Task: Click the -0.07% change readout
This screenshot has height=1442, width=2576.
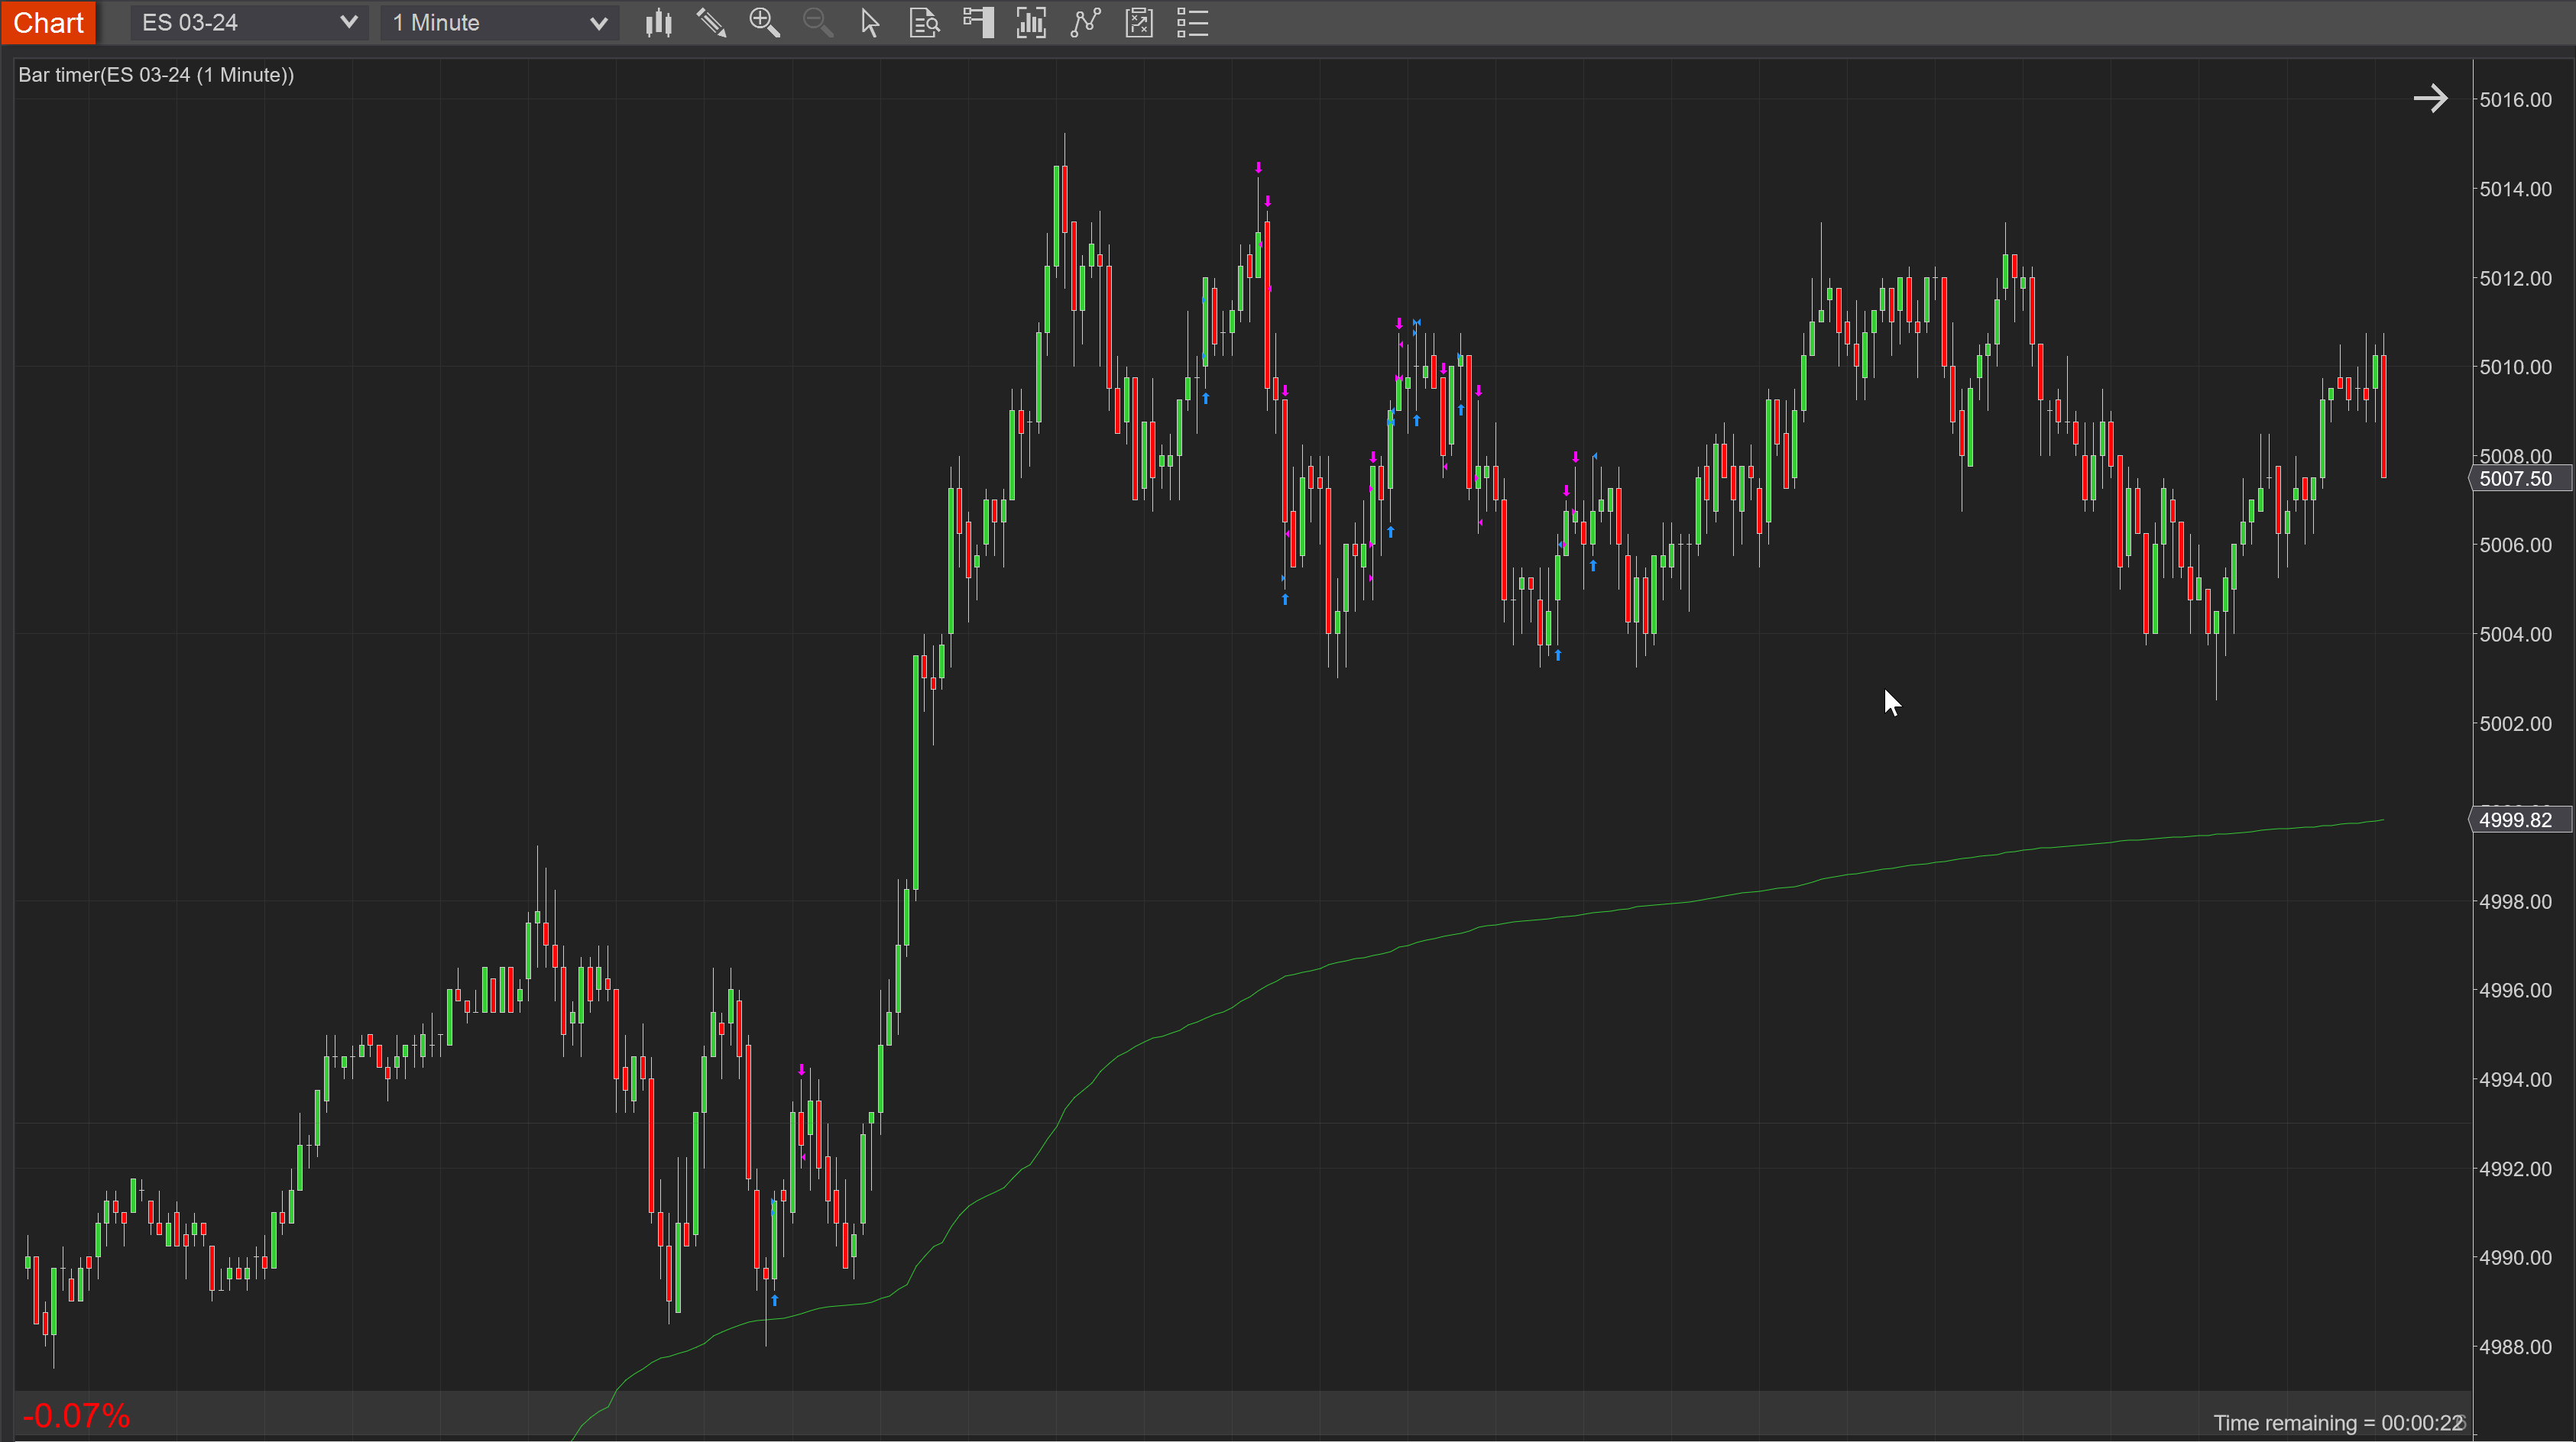Action: (x=76, y=1416)
